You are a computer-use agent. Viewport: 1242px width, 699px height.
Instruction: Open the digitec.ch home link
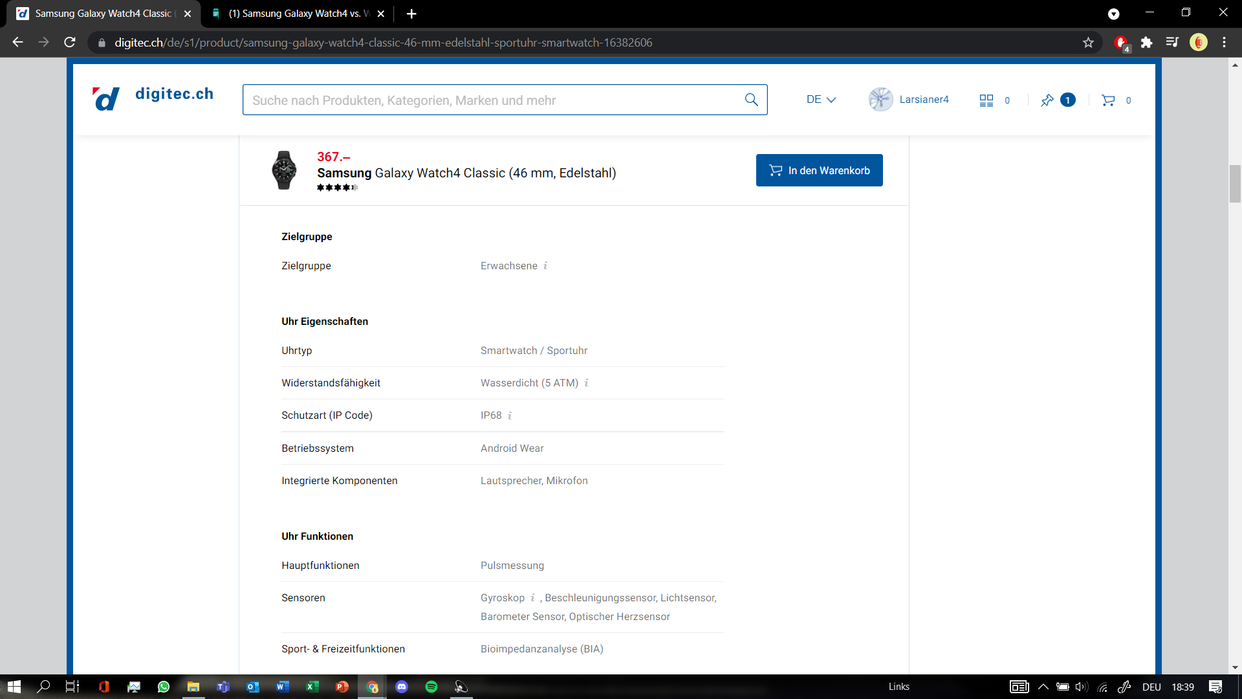(x=174, y=94)
